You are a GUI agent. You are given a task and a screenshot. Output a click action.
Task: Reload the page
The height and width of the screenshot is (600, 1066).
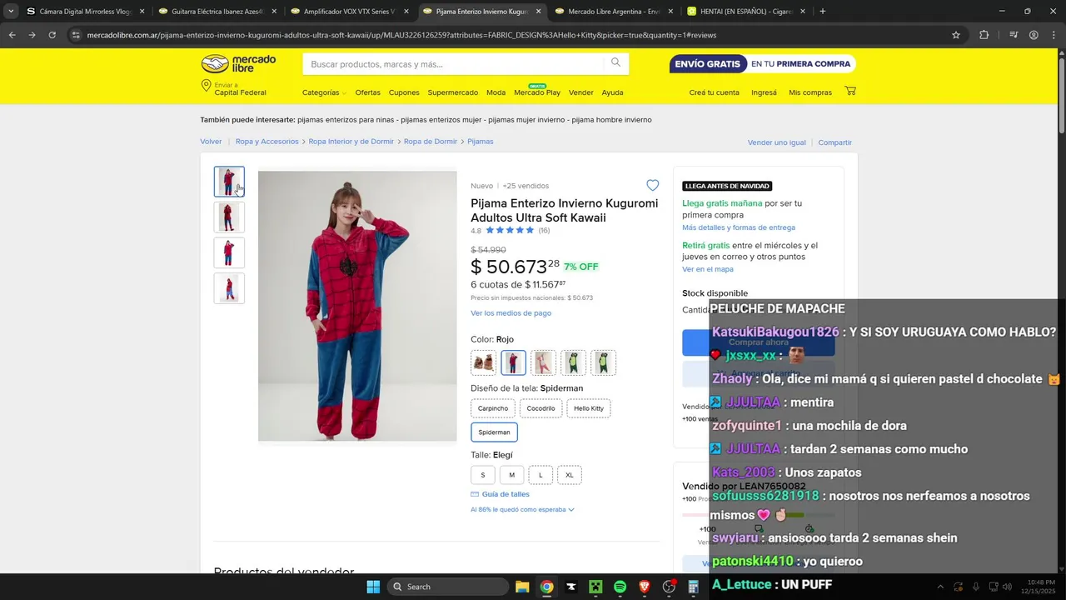(x=52, y=35)
